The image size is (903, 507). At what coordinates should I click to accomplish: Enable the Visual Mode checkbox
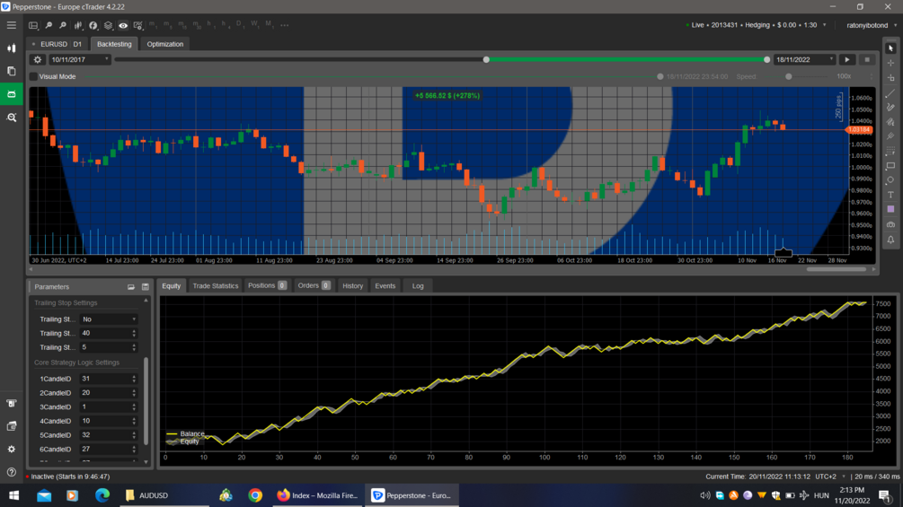[33, 76]
